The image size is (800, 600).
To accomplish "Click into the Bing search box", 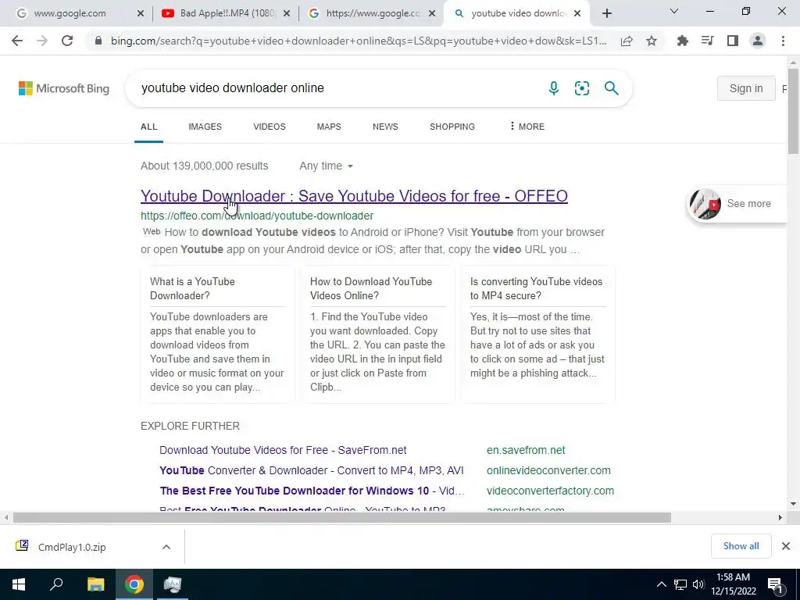I will click(x=337, y=87).
